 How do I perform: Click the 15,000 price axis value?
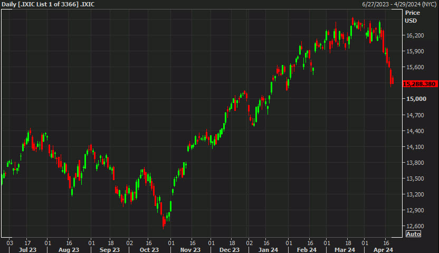pos(416,99)
